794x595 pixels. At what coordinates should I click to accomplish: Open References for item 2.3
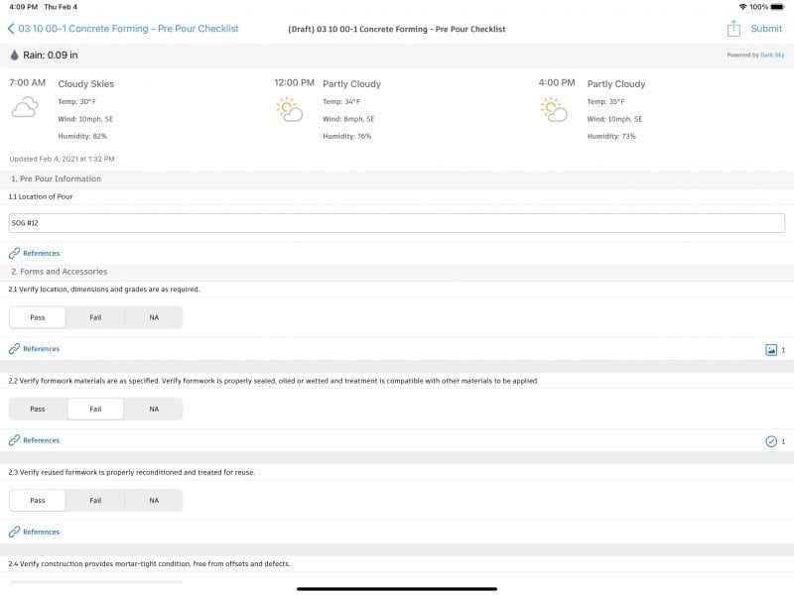[x=41, y=532]
